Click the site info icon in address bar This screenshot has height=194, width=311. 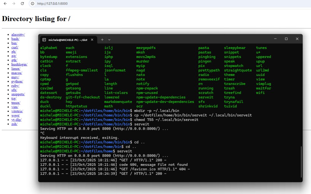click(x=33, y=4)
